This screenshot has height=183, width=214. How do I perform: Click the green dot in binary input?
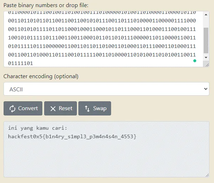pos(194,61)
